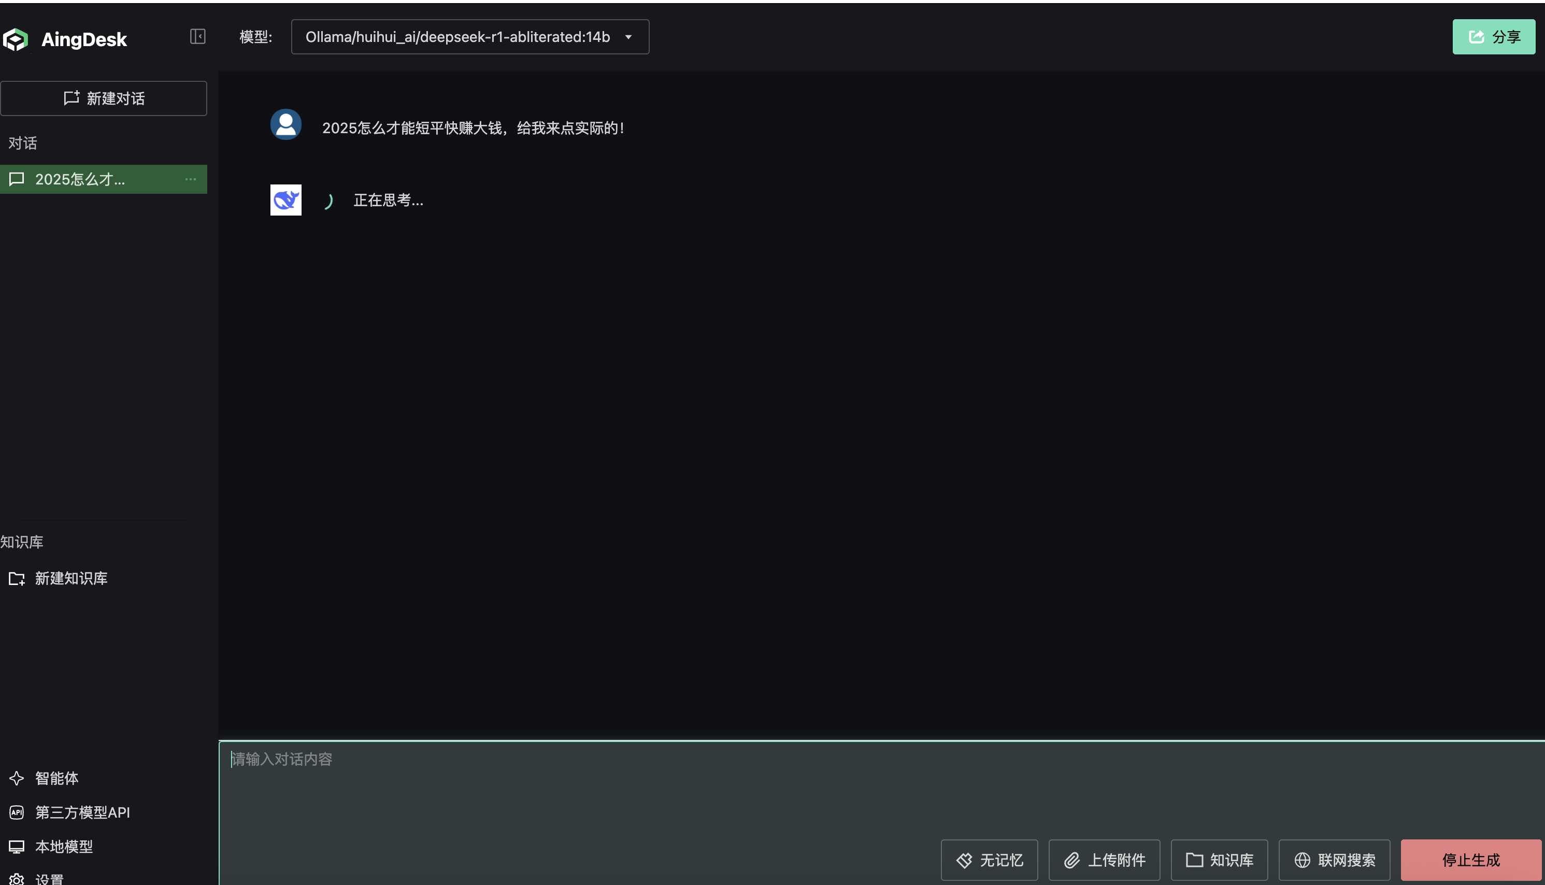
Task: Click the 知识库 sidebar section heading
Action: click(x=22, y=541)
